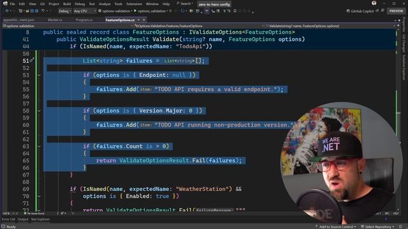The height and width of the screenshot is (229, 408).
Task: Click the zero-to-hero-config solution name
Action: (x=214, y=4)
